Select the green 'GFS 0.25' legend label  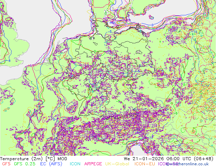click(x=25, y=164)
